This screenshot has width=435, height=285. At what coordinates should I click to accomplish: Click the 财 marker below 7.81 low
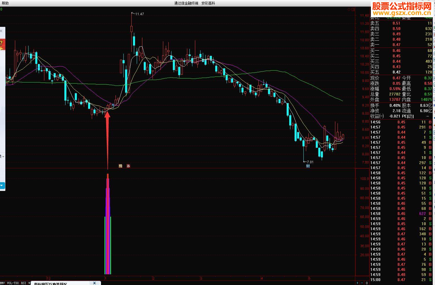(308, 166)
